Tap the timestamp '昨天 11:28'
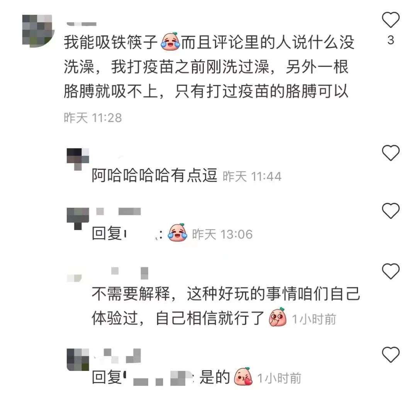Viewport: 417px width, 401px height. tap(93, 118)
